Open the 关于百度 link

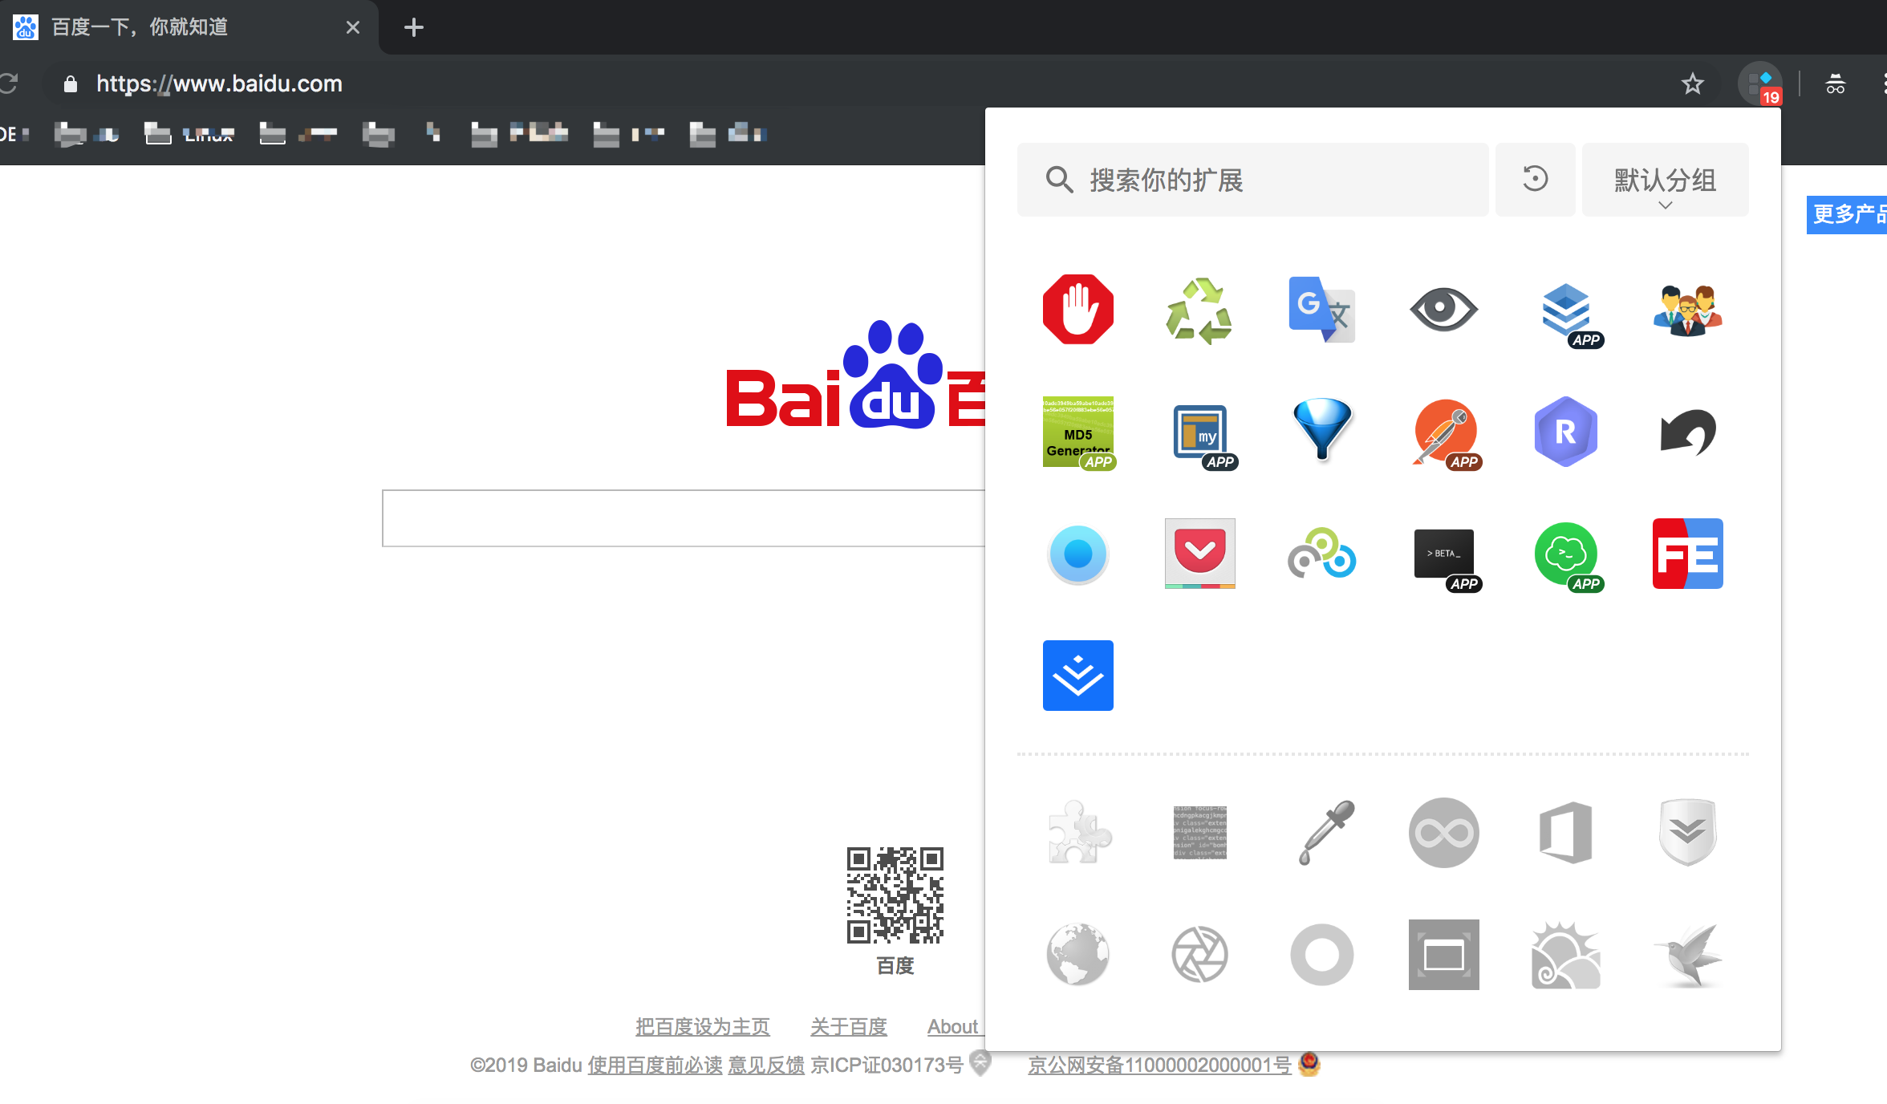pos(848,1026)
